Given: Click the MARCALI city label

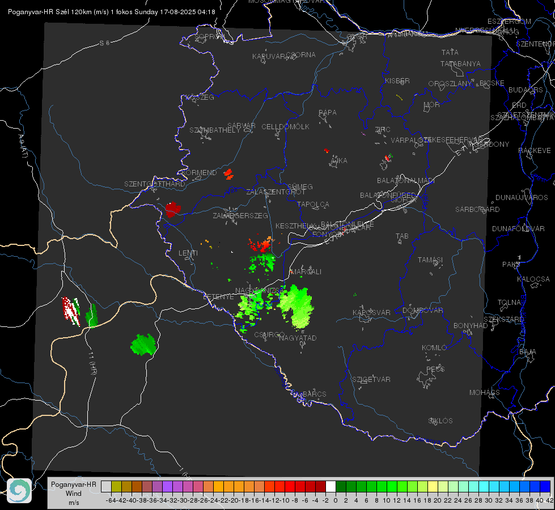Looking at the screenshot, I should coord(306,271).
